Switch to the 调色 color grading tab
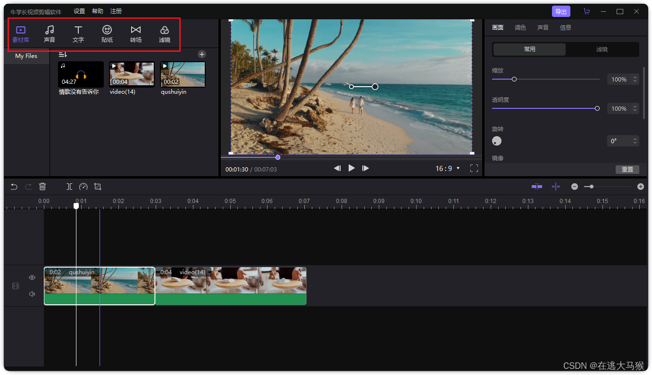652x375 pixels. (x=520, y=28)
